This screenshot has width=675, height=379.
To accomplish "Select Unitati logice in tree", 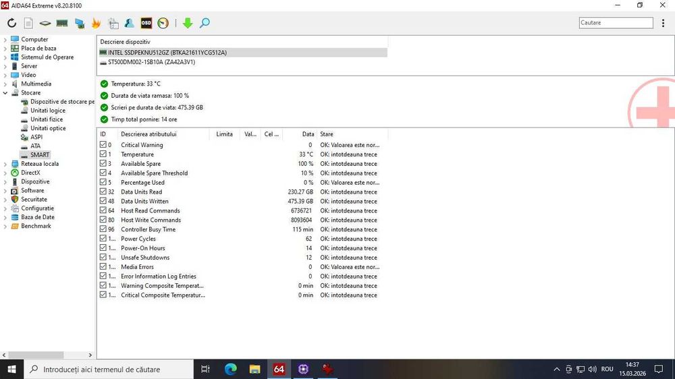I will (x=48, y=111).
